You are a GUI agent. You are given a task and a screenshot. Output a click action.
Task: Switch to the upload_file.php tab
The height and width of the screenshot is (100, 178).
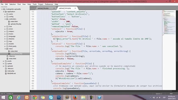[x=43, y=8]
